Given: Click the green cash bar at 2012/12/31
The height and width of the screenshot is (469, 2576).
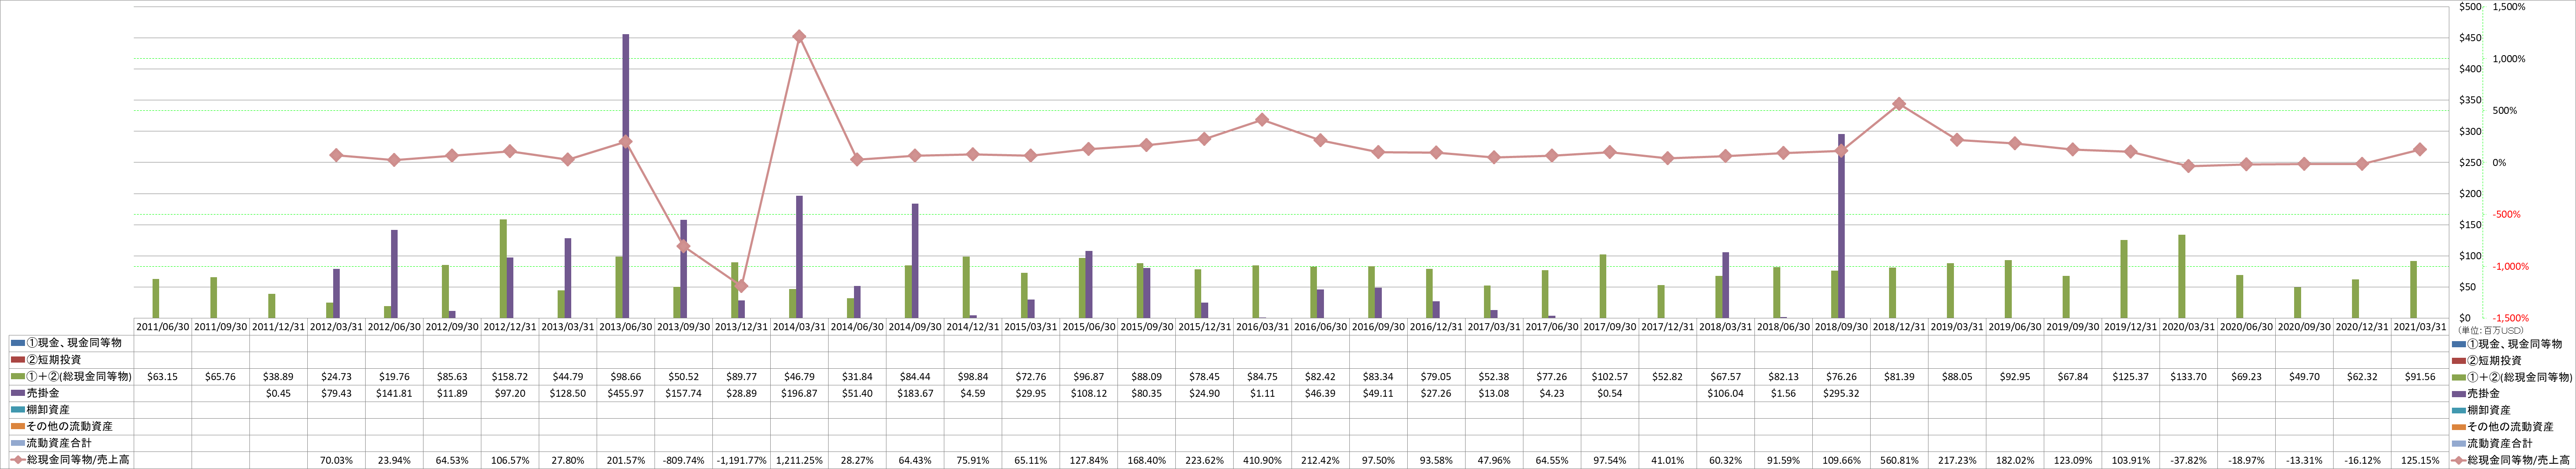Looking at the screenshot, I should [503, 269].
